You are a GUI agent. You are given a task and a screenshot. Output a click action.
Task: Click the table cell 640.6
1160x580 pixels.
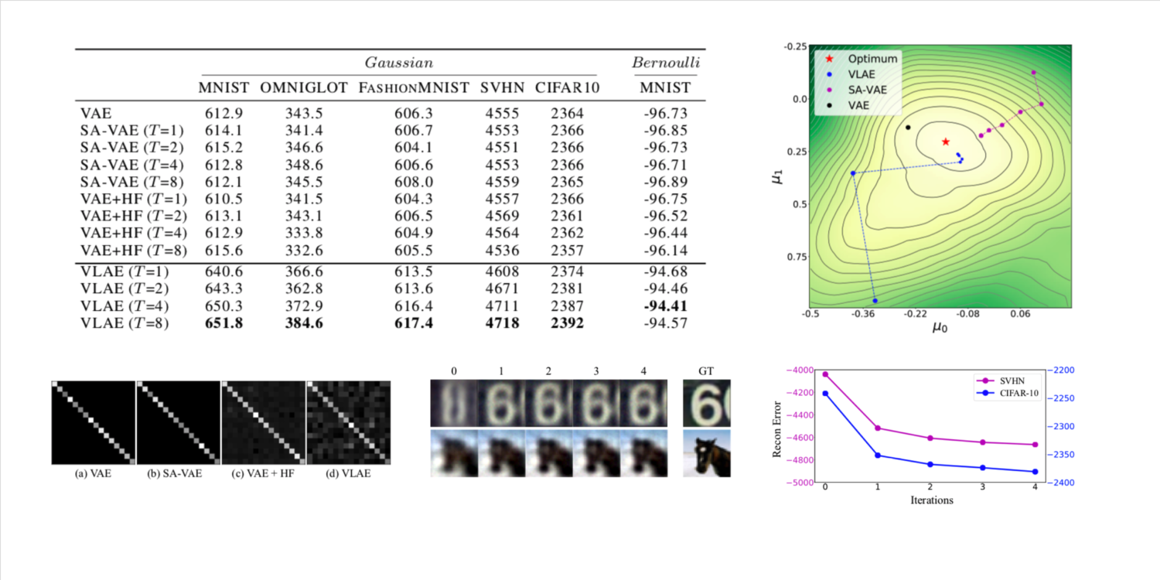223,271
